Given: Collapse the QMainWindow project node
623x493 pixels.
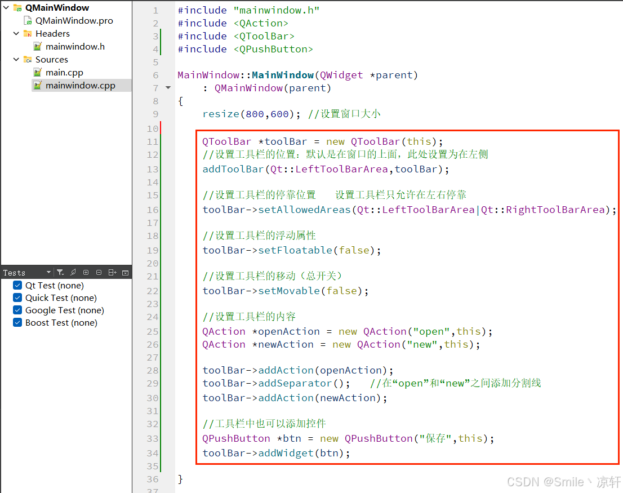Looking at the screenshot, I should pos(6,7).
